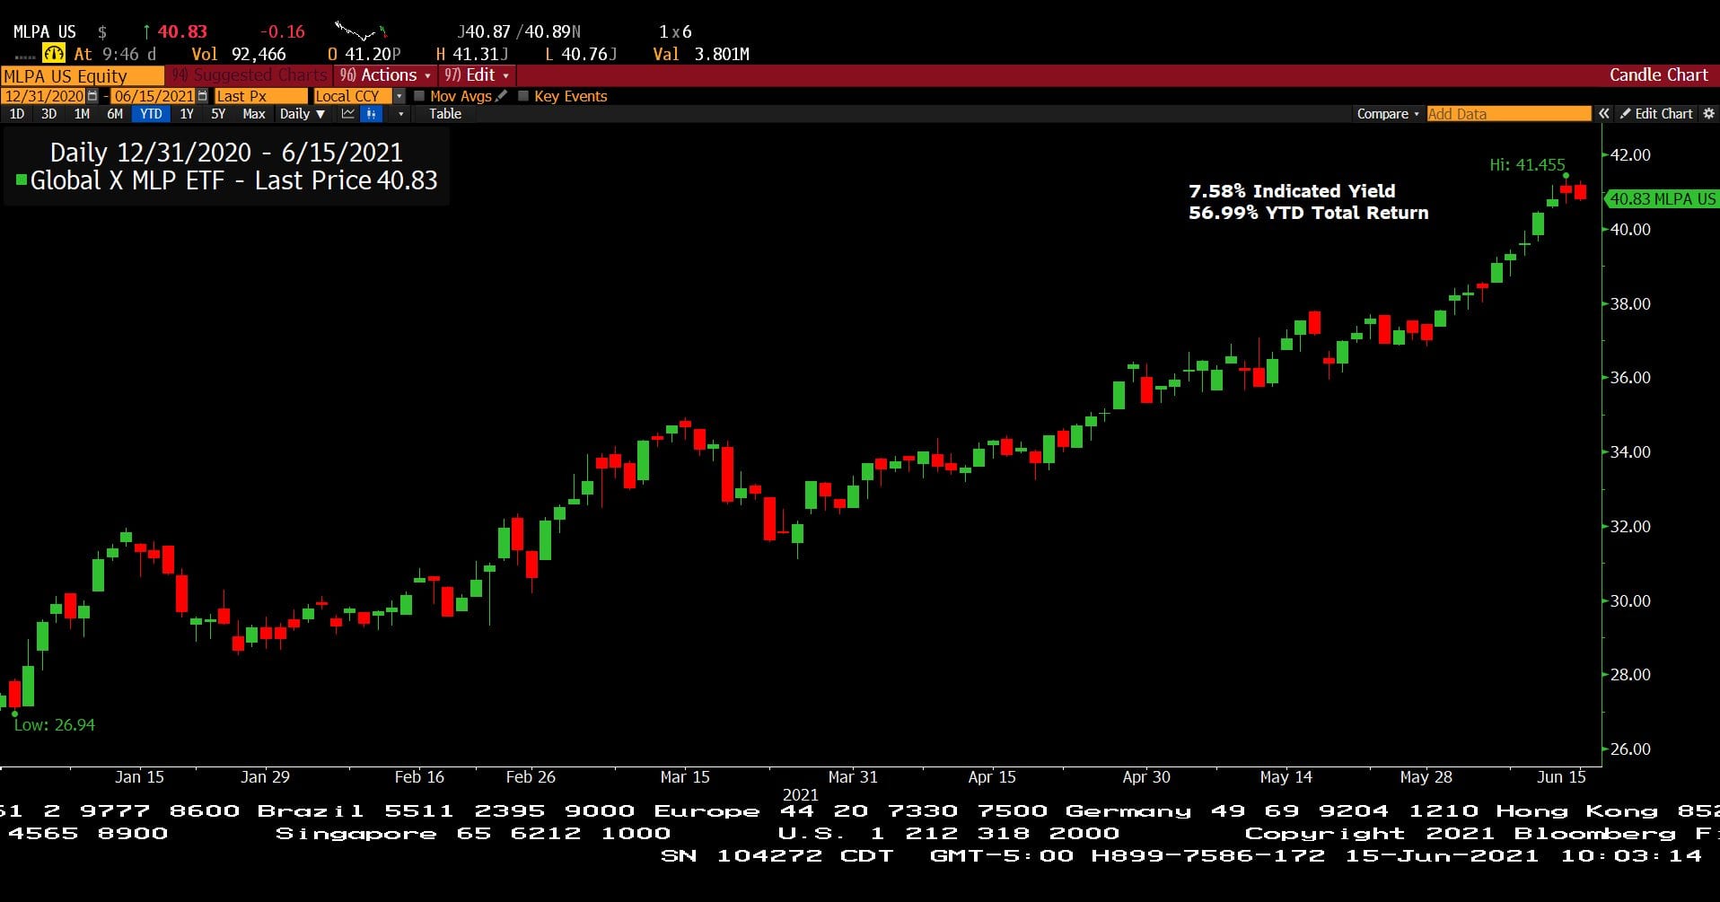Click the Table view button
The image size is (1720, 902).
pos(445,114)
